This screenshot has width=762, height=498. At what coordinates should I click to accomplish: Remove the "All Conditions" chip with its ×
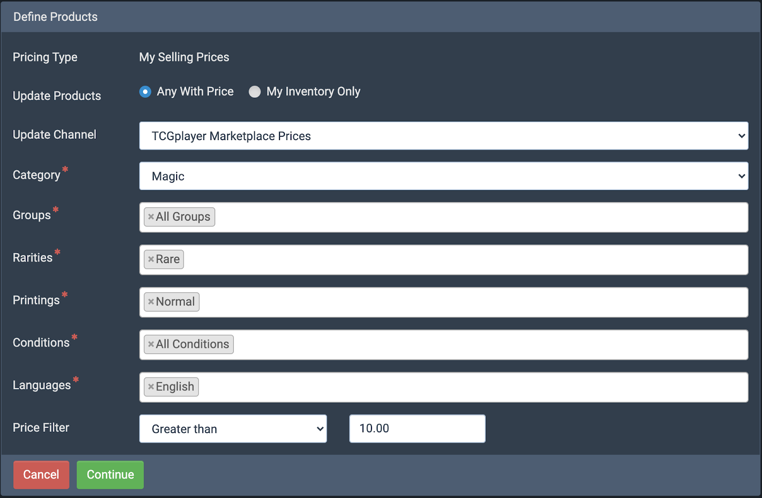(x=151, y=344)
